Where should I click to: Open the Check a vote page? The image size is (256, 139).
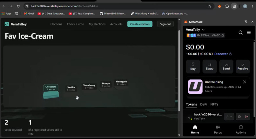coord(75,24)
